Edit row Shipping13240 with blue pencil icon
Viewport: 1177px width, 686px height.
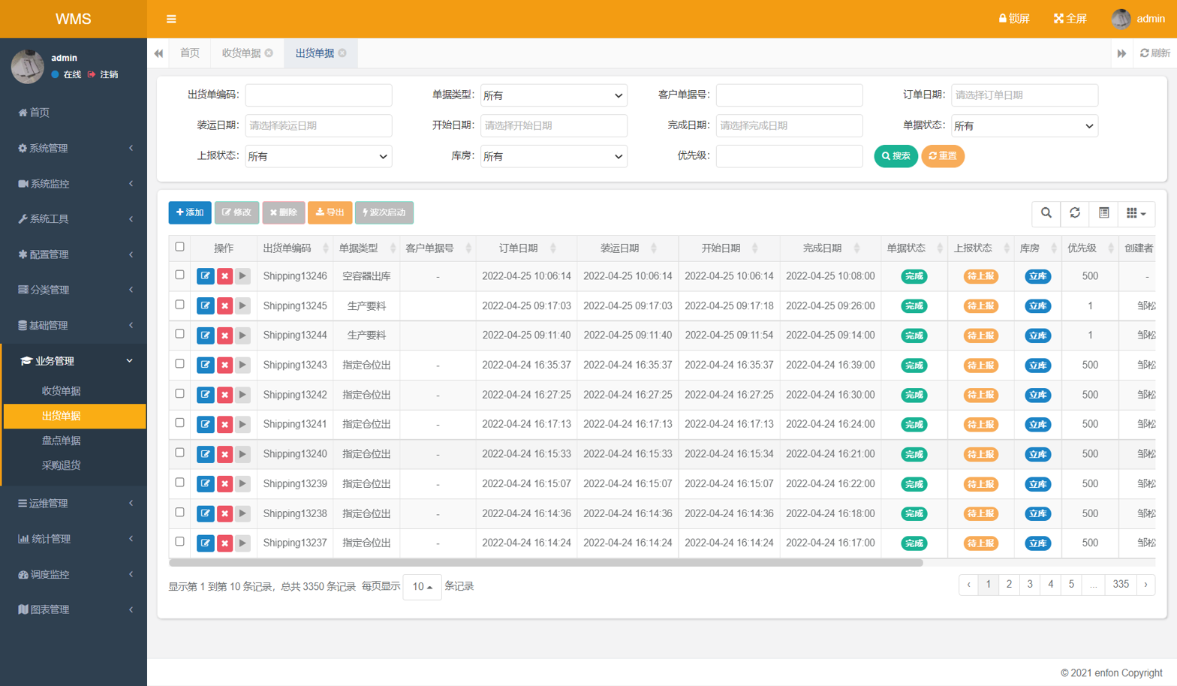pyautogui.click(x=205, y=454)
